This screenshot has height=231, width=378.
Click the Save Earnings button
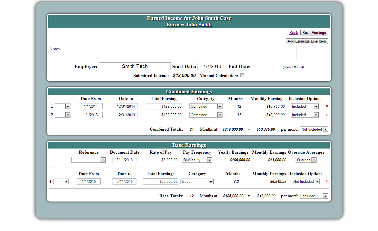click(x=314, y=32)
